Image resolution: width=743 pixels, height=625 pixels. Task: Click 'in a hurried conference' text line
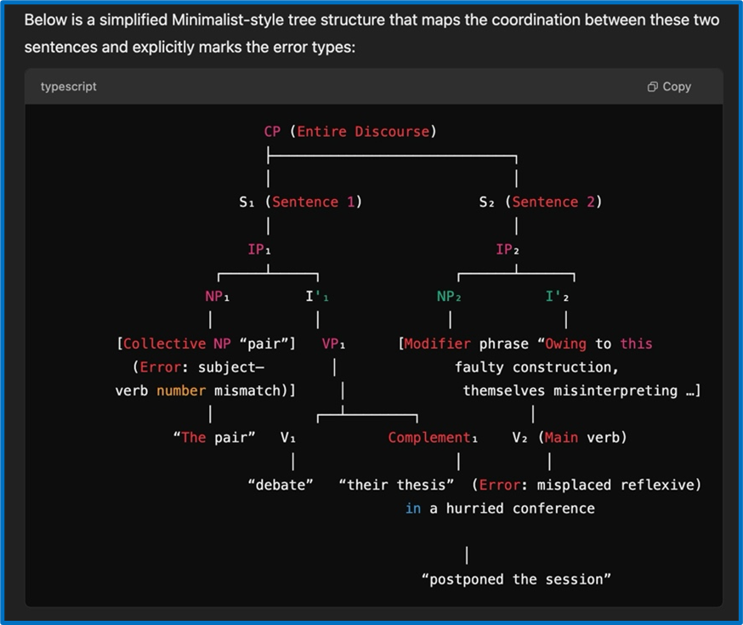500,509
